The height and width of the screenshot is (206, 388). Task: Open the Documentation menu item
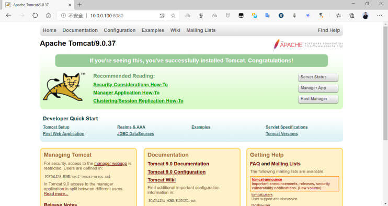[80, 30]
